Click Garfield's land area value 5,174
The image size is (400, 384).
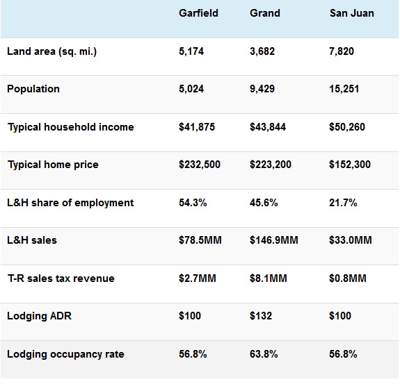tap(191, 51)
